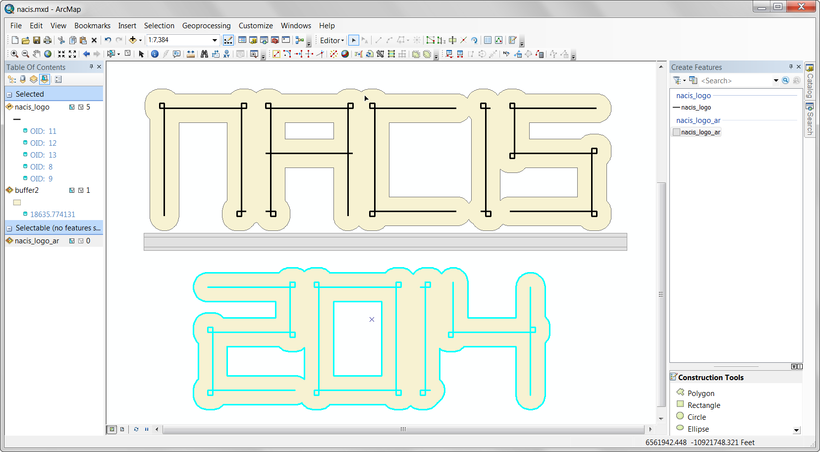Save the map with floppy disk icon
This screenshot has width=820, height=452.
[37, 40]
